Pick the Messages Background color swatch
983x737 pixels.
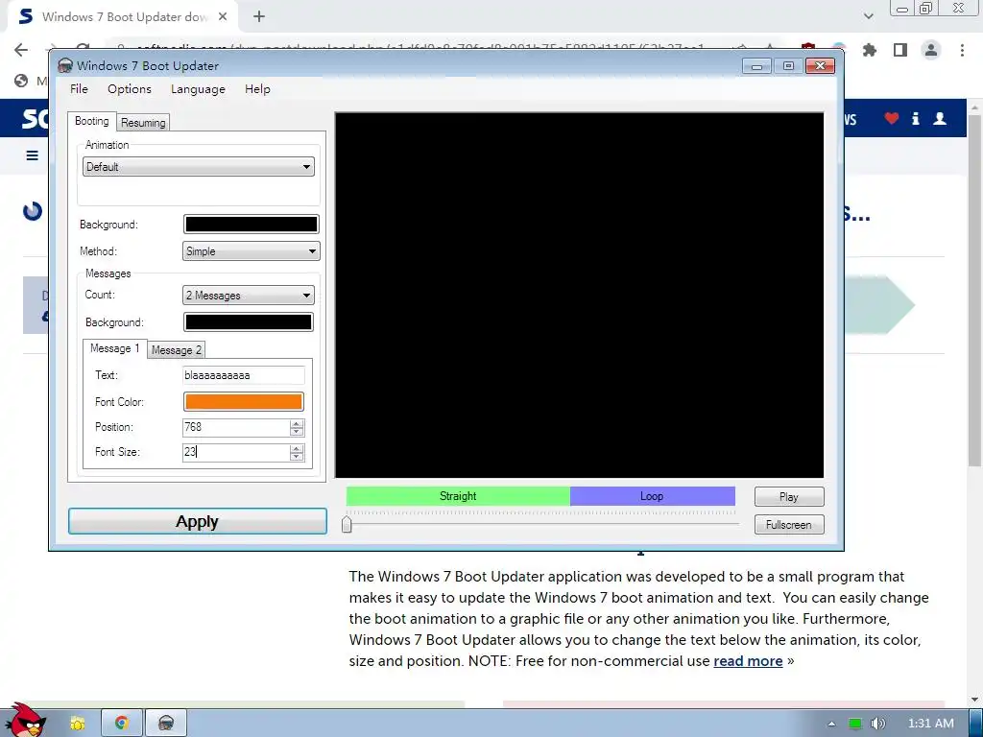[249, 322]
